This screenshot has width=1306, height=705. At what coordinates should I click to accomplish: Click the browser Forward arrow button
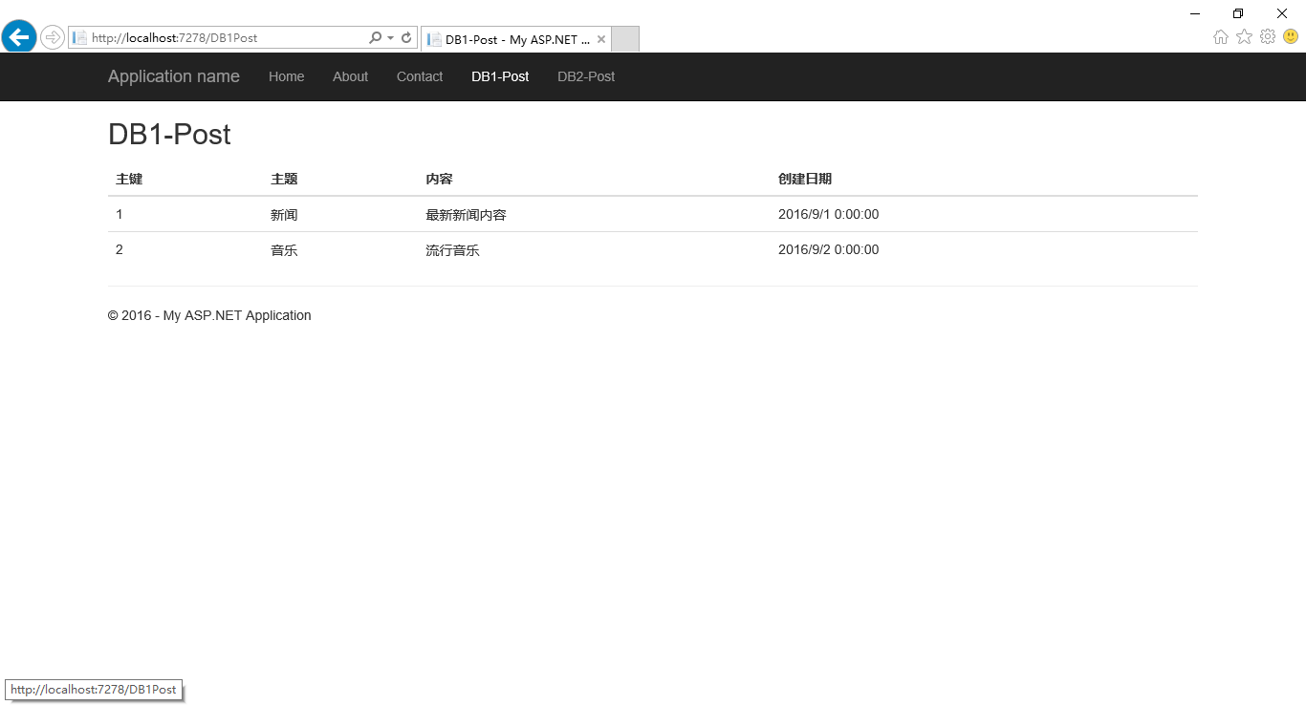click(x=53, y=37)
